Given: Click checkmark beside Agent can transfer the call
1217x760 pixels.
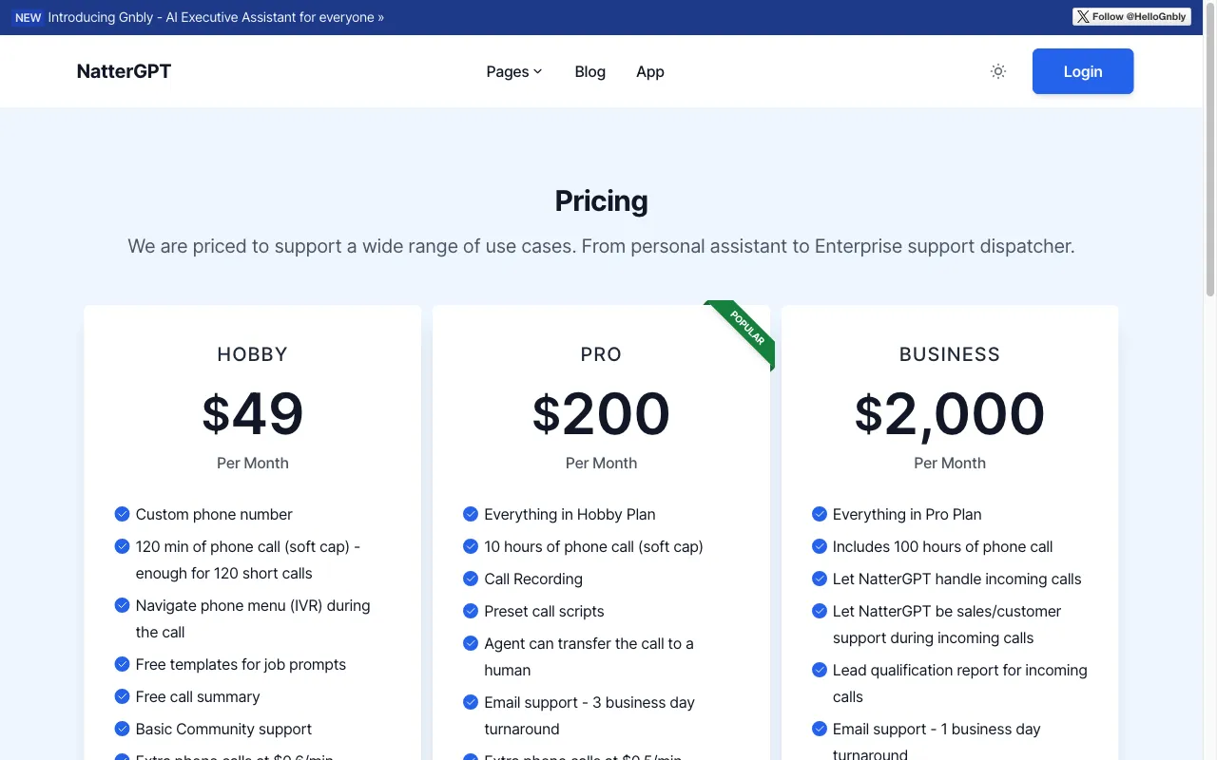Looking at the screenshot, I should pyautogui.click(x=471, y=643).
